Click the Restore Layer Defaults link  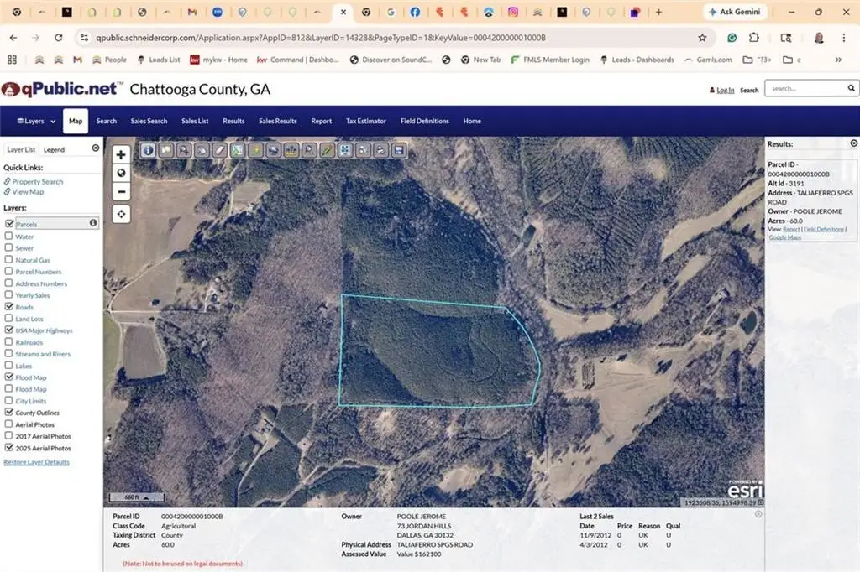point(37,462)
